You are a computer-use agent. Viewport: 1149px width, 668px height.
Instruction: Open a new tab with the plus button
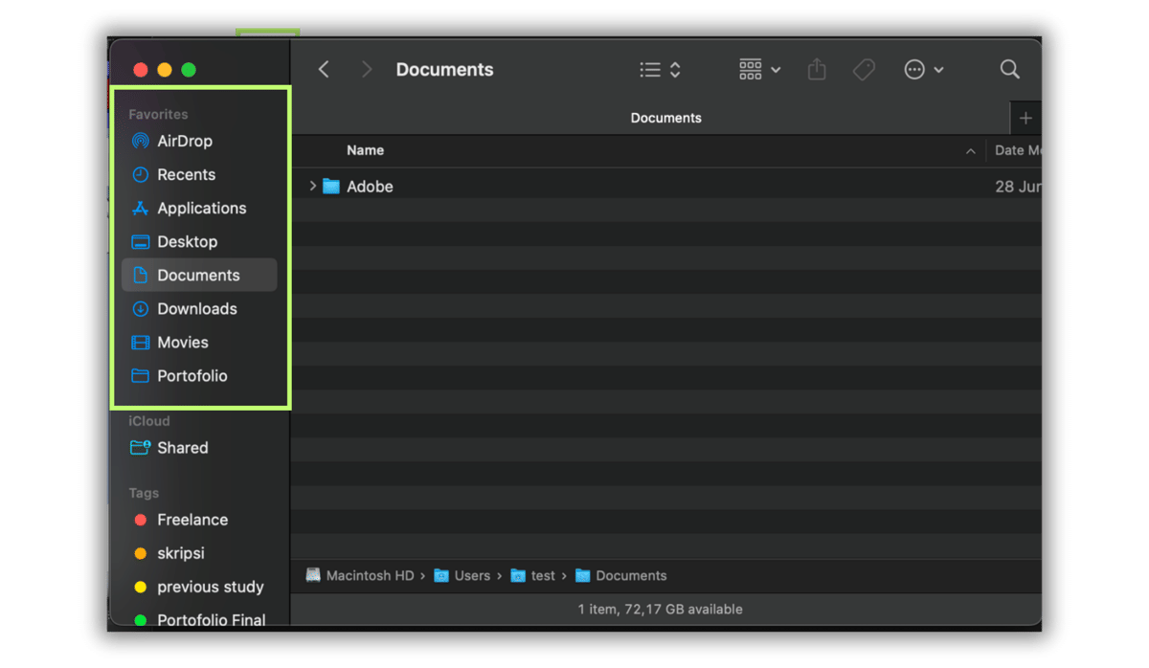click(1025, 117)
